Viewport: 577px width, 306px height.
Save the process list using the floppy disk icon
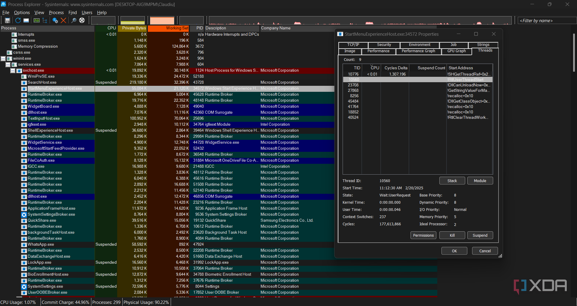click(7, 20)
